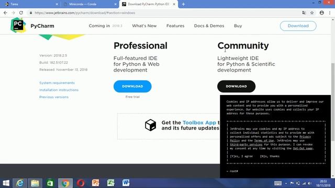Open third-party services link
Screen dimensions: 335x188
pos(246,145)
